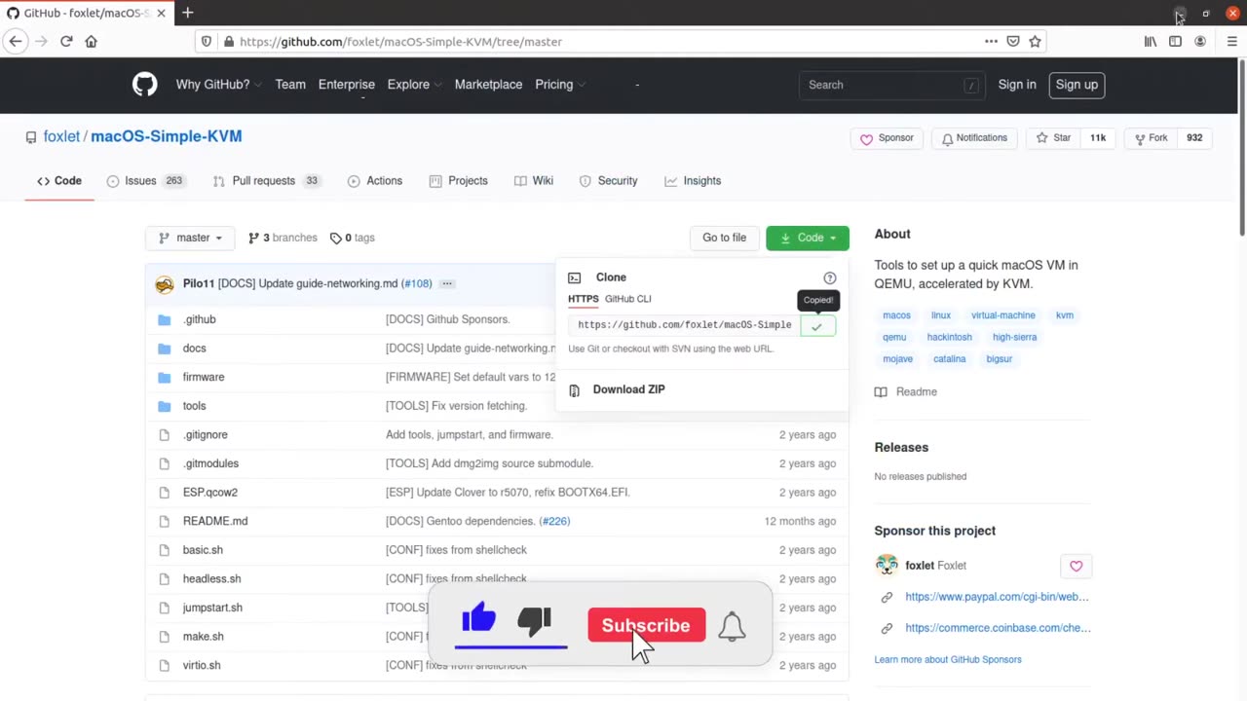Click the Go to file button
Viewport: 1247px width, 701px height.
[x=724, y=238]
